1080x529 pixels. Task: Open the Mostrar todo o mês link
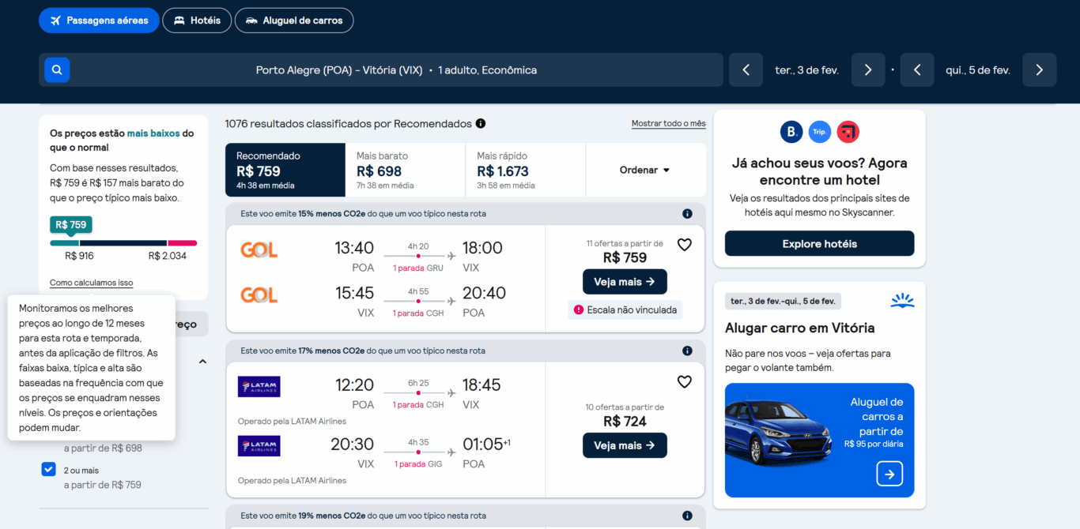[668, 123]
